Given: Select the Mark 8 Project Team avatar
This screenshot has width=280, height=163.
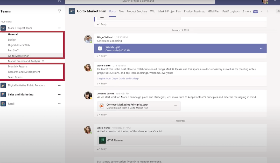Looking at the screenshot, I should [x=3, y=28].
